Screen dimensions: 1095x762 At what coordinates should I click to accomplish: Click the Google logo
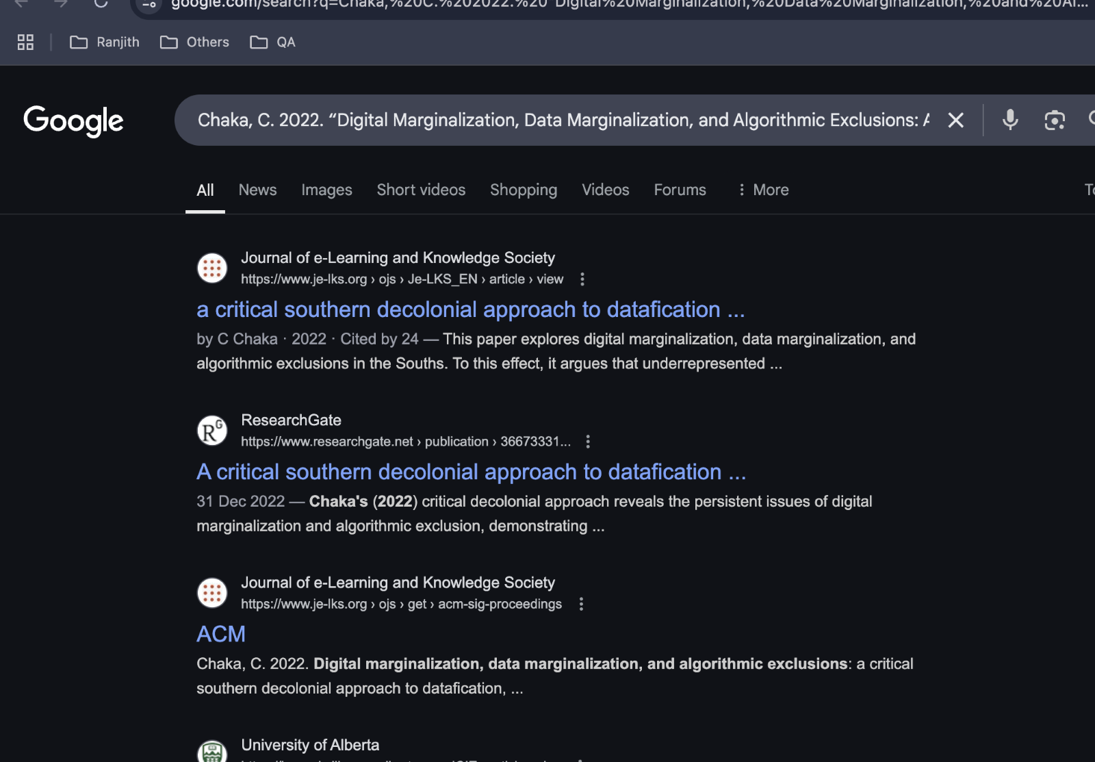73,121
